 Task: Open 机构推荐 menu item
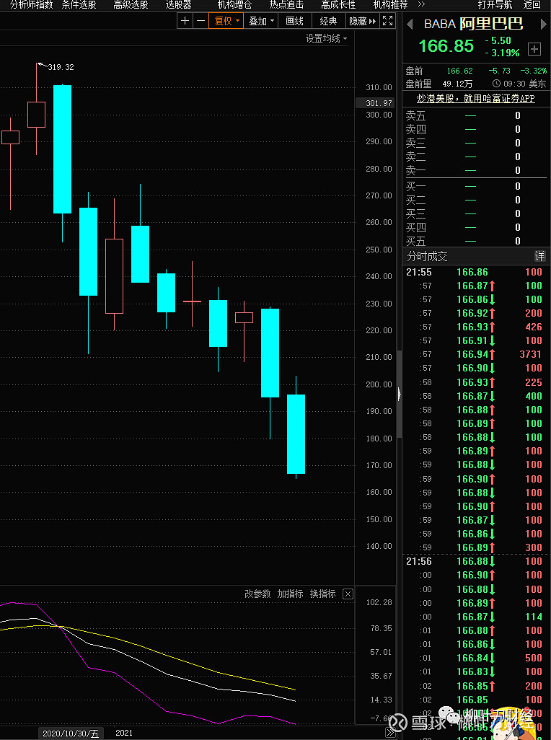coord(390,5)
